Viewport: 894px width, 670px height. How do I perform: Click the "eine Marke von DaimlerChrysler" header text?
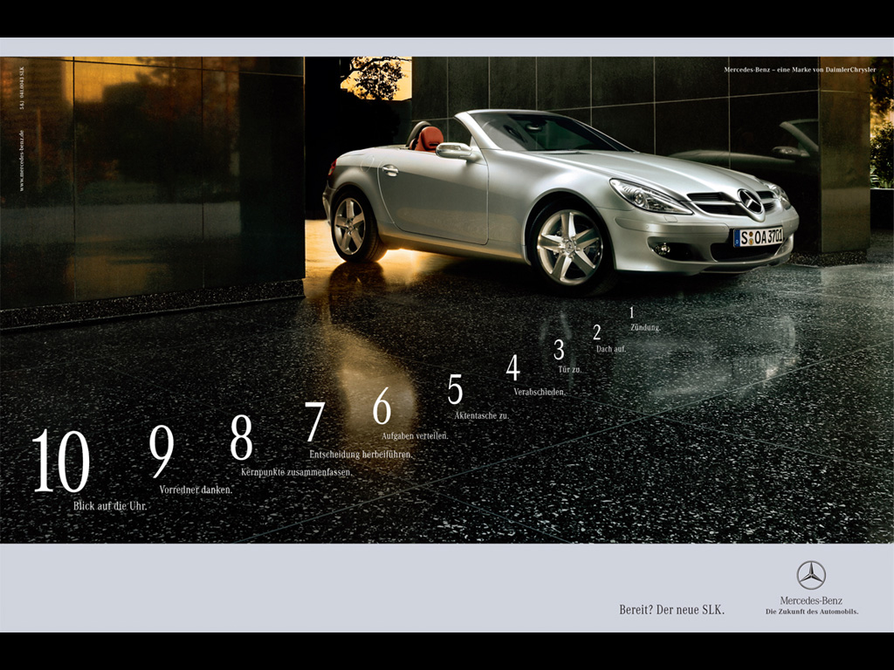[827, 70]
